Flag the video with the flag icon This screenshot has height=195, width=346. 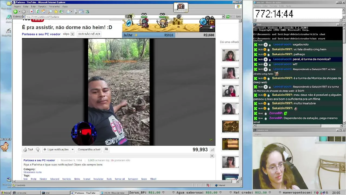106,149
